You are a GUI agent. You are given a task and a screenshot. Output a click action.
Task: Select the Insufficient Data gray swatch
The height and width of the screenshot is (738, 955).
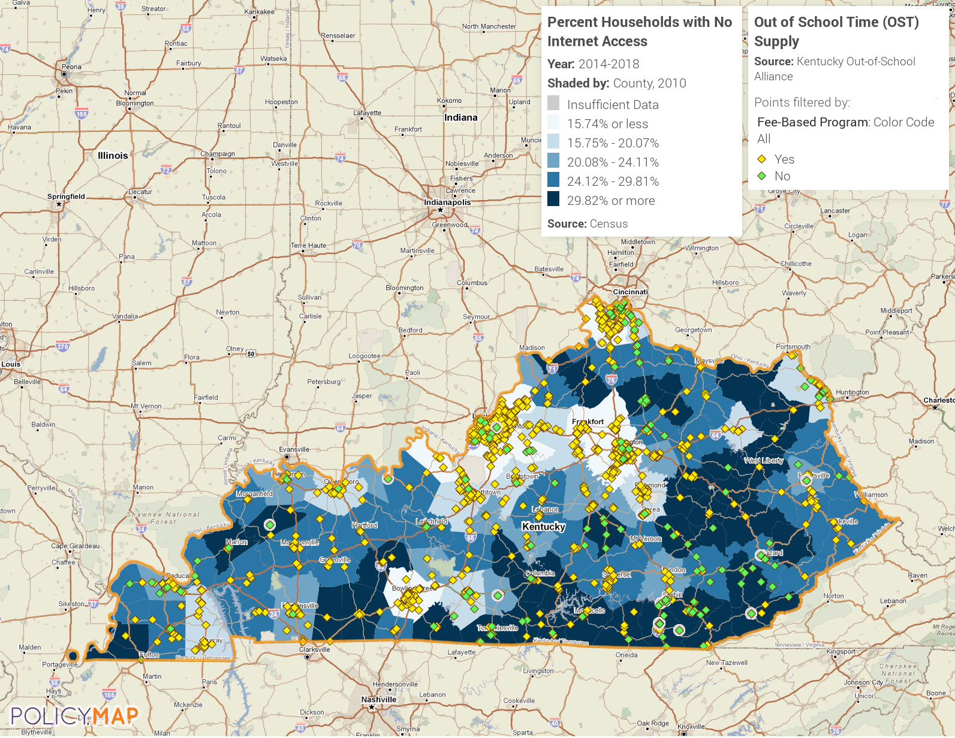point(553,103)
